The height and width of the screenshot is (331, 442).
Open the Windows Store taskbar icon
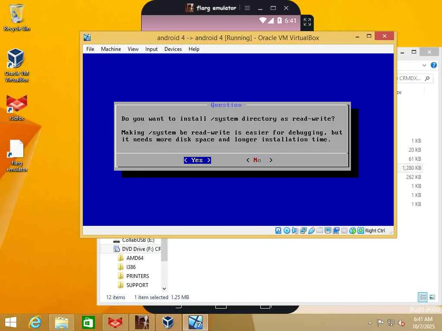[88, 322]
